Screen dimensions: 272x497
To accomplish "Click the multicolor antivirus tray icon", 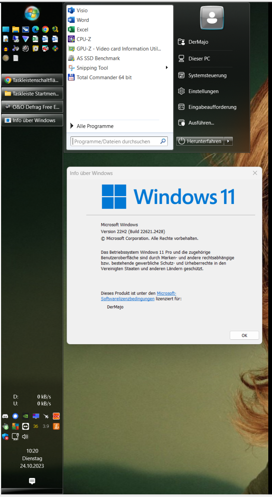I will (x=15, y=426).
